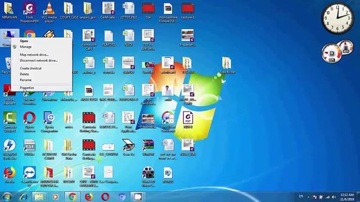Click Windows Media Player taskbar icon
The height and width of the screenshot is (202, 360).
click(x=55, y=197)
